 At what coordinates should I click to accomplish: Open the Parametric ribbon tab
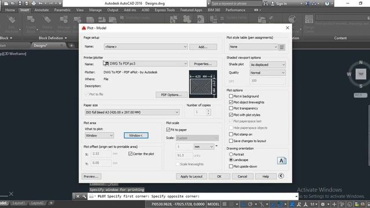62,10
